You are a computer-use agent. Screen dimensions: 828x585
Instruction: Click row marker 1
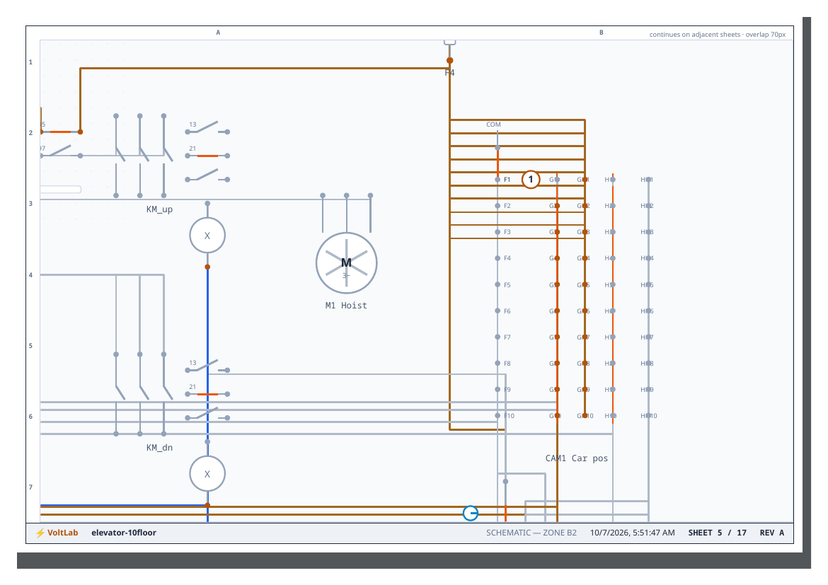tap(30, 62)
